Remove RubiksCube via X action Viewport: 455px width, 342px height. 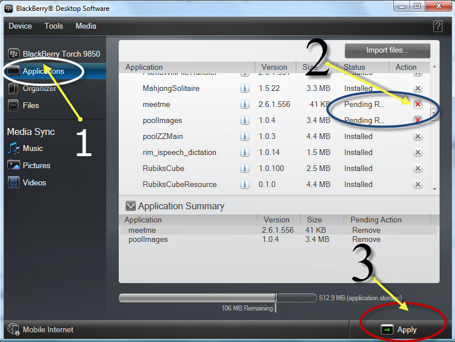coord(417,168)
